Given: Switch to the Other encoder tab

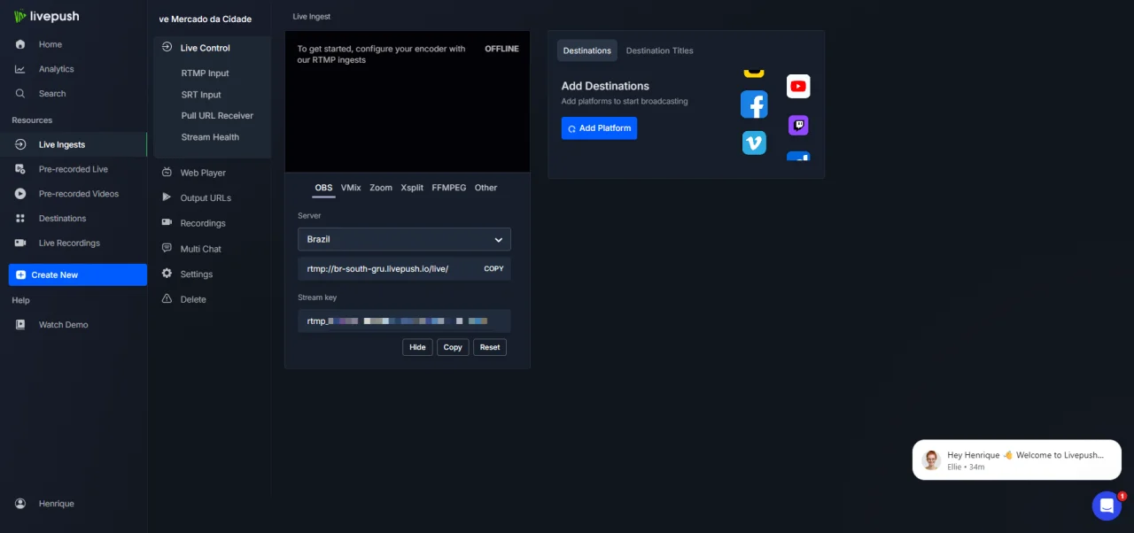Looking at the screenshot, I should click(x=485, y=188).
